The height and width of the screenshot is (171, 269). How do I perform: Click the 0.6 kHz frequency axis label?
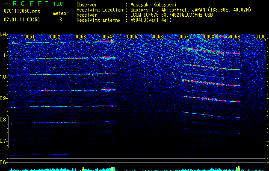(4, 162)
